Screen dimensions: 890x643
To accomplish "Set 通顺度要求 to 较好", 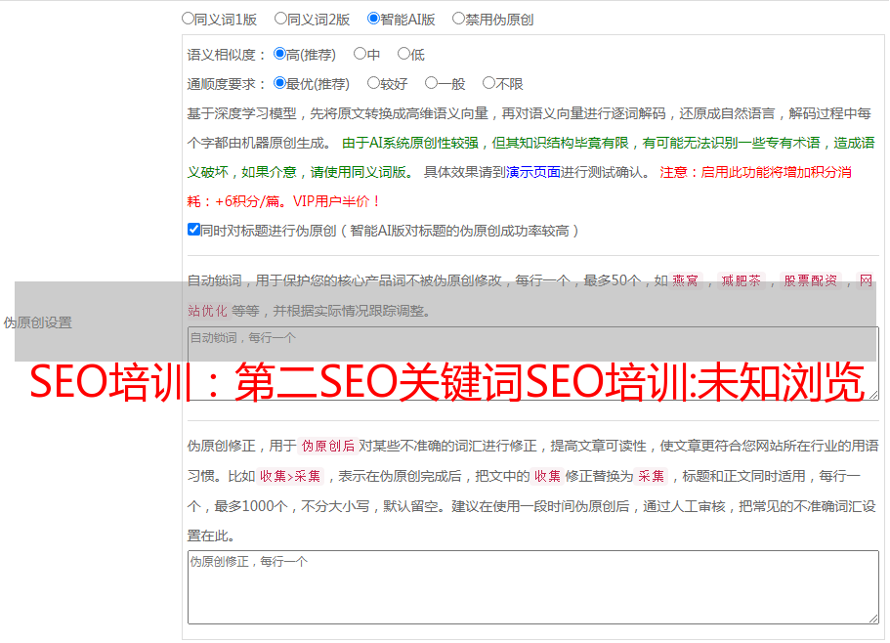I will pyautogui.click(x=374, y=84).
